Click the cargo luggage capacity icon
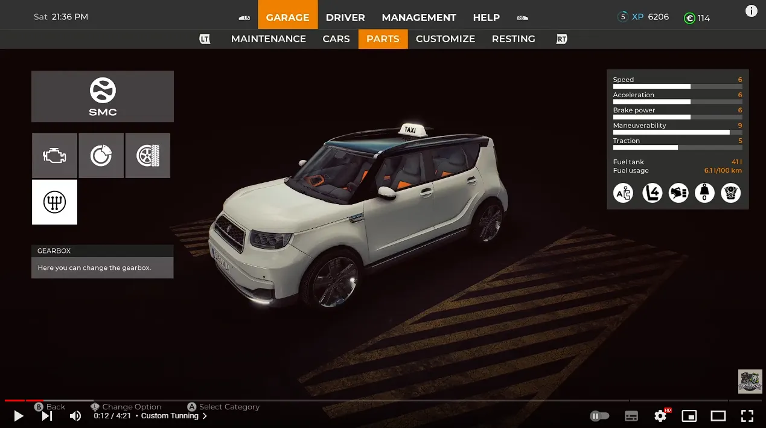766x428 pixels. click(678, 193)
